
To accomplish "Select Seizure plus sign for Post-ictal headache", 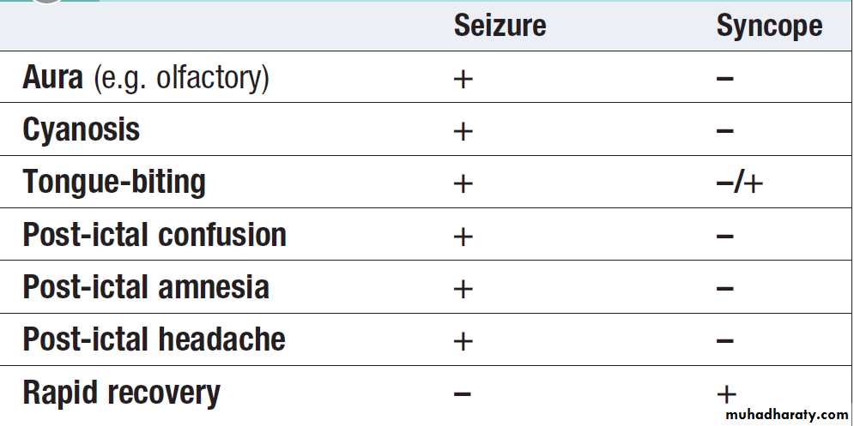I will (x=463, y=340).
